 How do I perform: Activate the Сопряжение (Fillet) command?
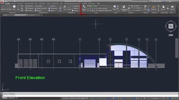click(x=53, y=8)
